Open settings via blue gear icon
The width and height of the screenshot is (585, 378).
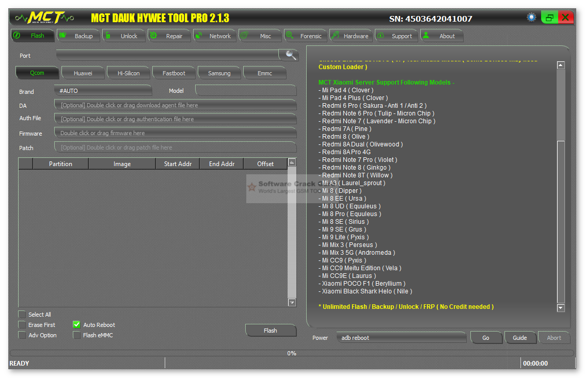click(x=531, y=17)
